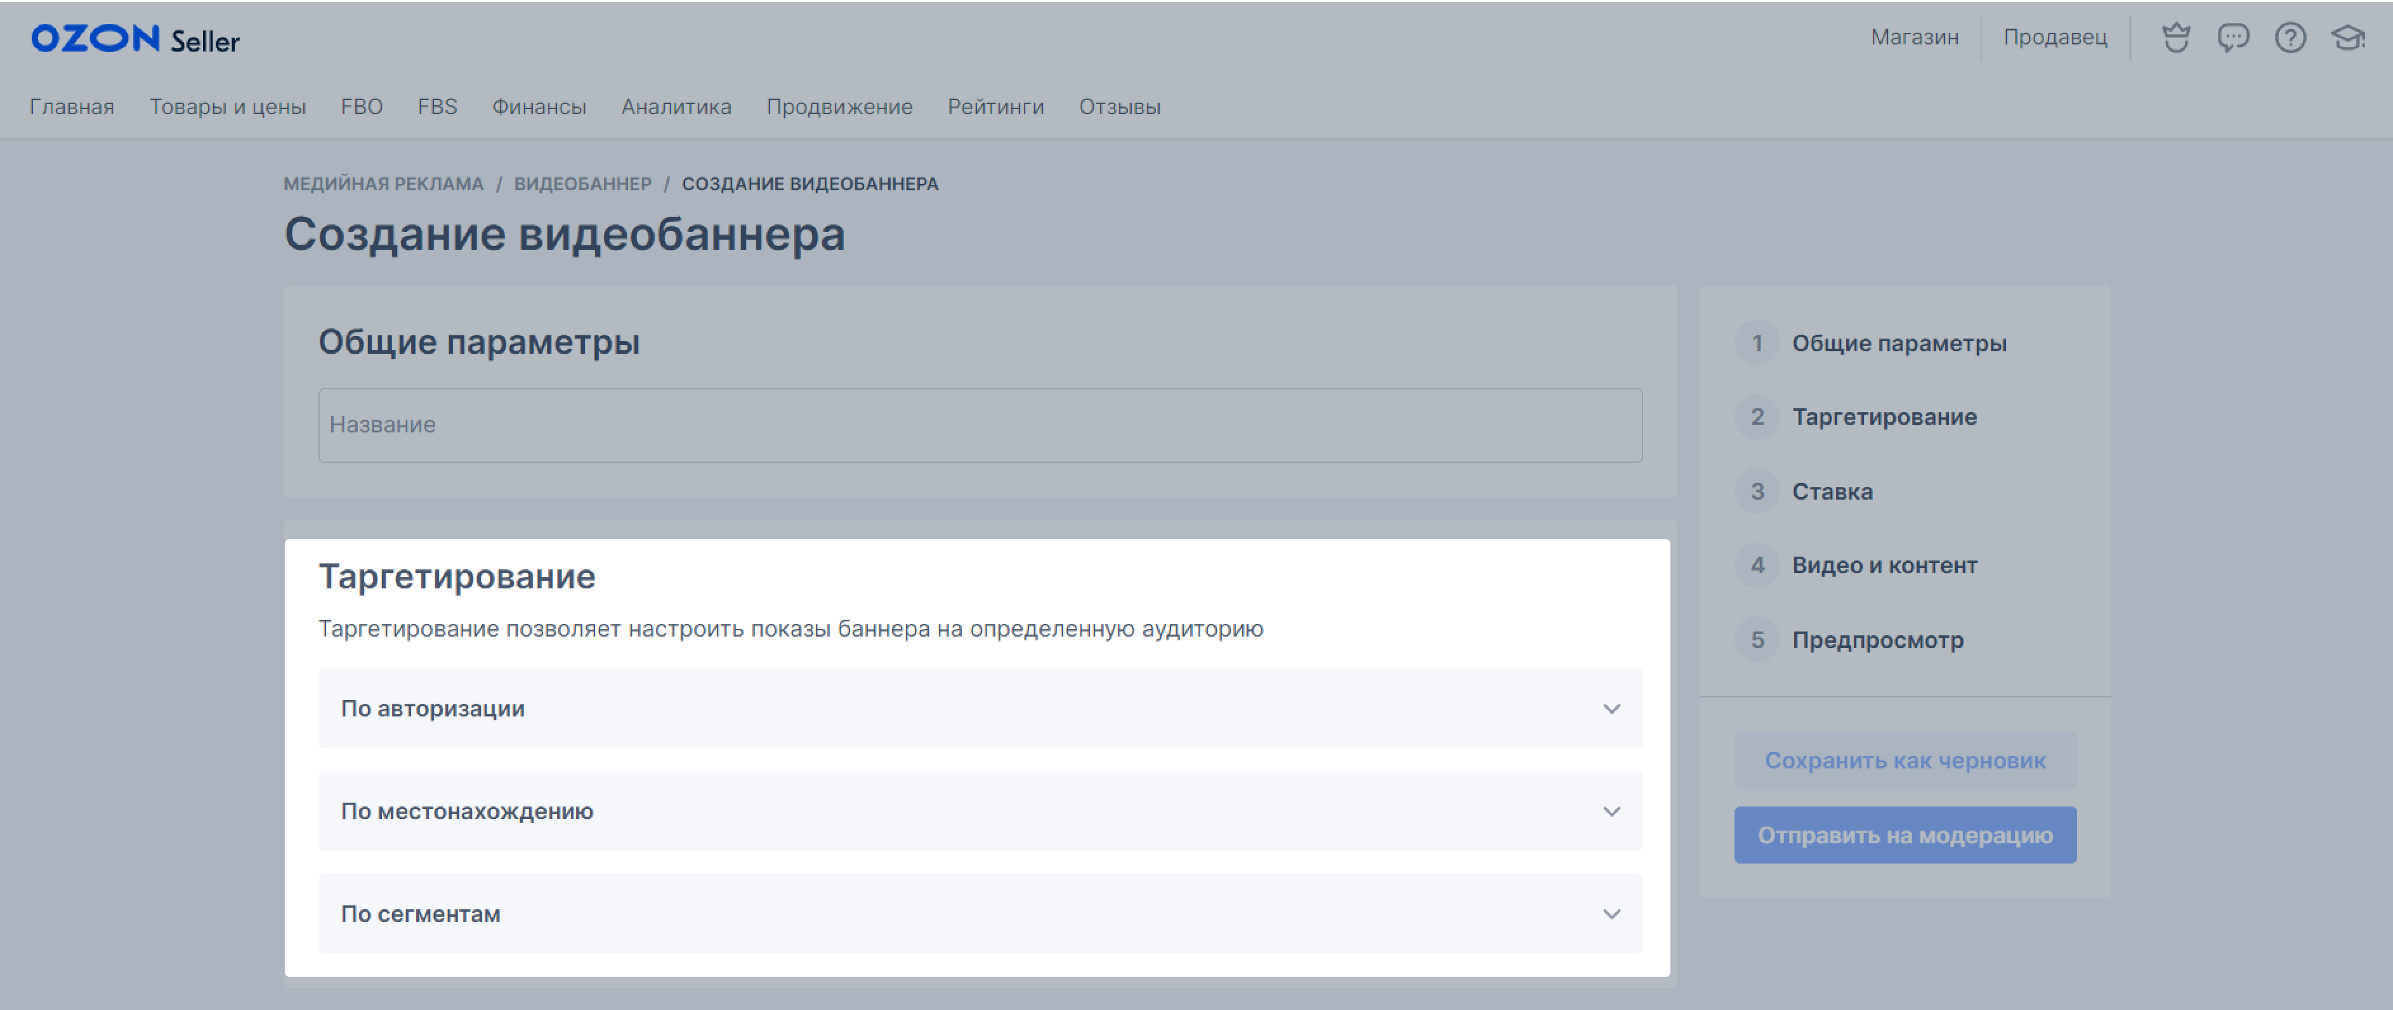Expand the По сегментам targeting section
Screen dimensions: 2393x1010
click(979, 914)
